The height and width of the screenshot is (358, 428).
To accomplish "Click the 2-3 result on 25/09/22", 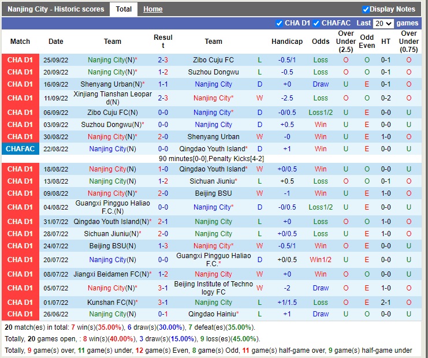I will tap(163, 60).
